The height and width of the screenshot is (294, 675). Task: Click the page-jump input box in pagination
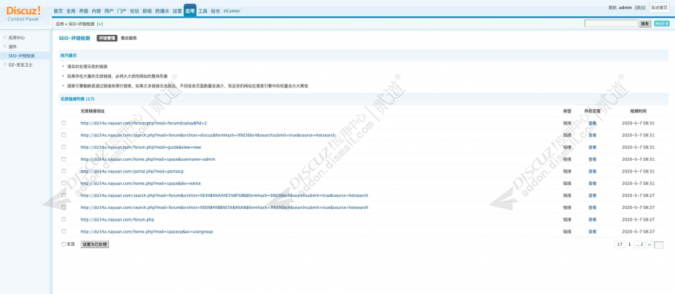[659, 245]
